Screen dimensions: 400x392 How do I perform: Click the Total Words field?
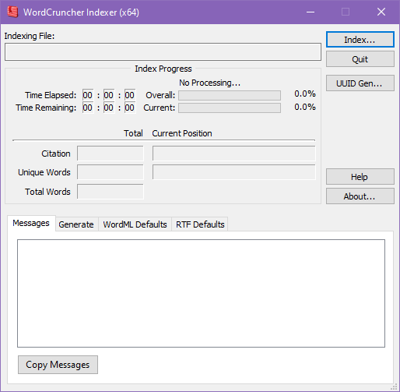[x=111, y=192]
